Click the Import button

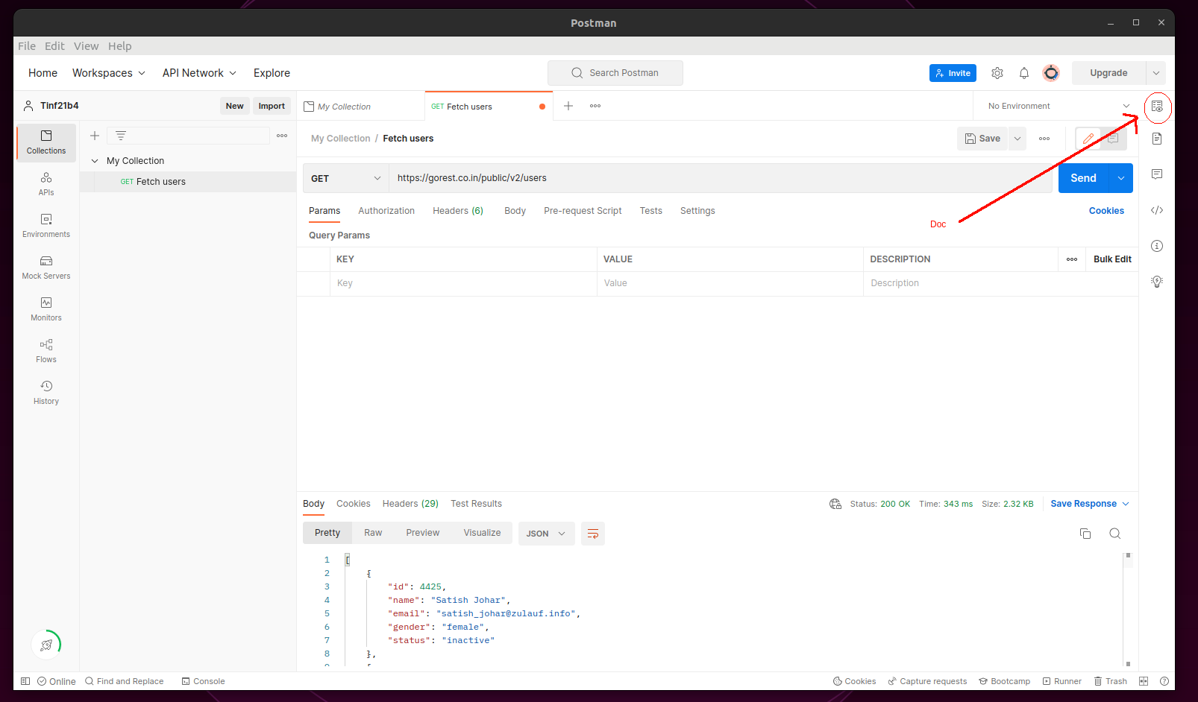[272, 106]
